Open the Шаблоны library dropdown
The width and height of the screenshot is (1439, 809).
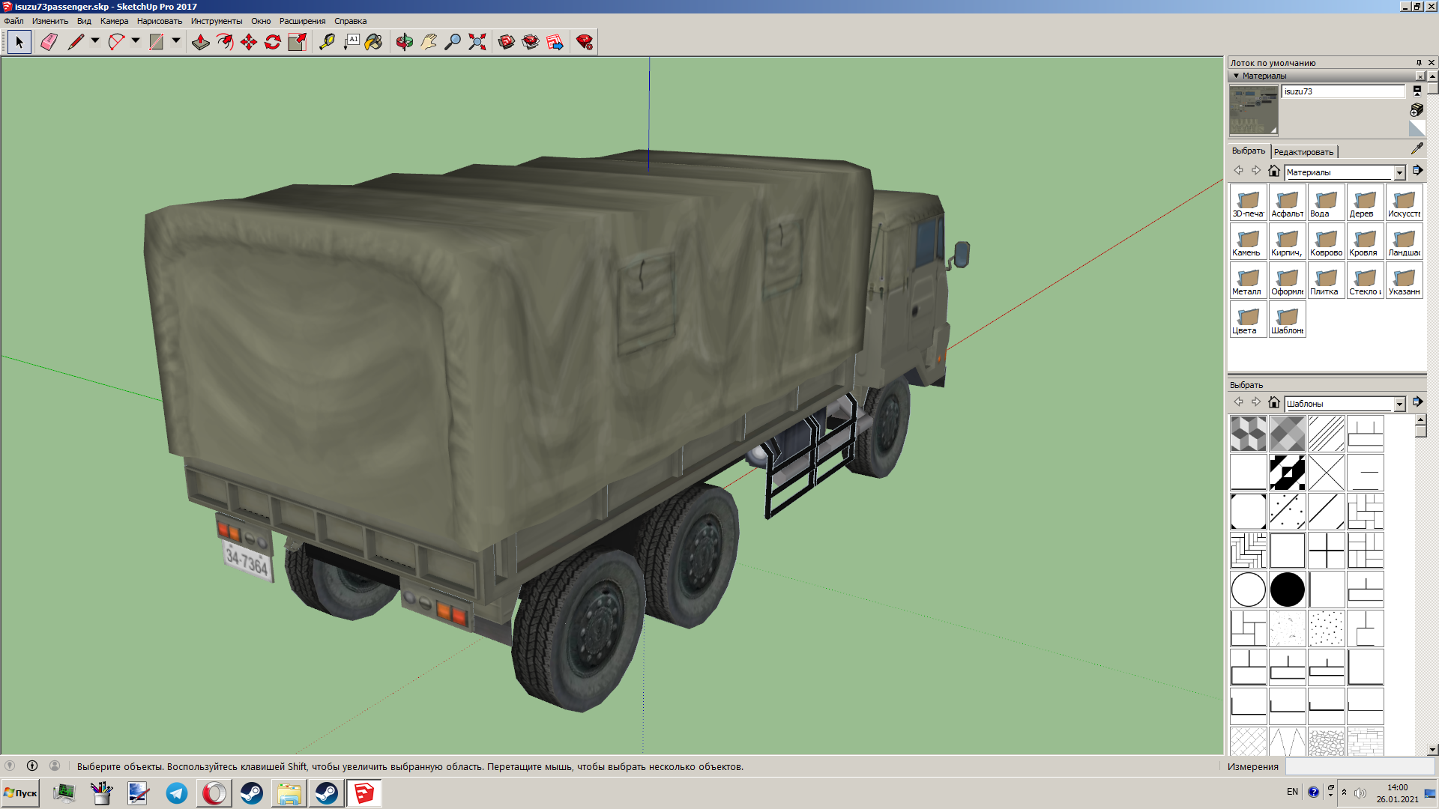1399,404
